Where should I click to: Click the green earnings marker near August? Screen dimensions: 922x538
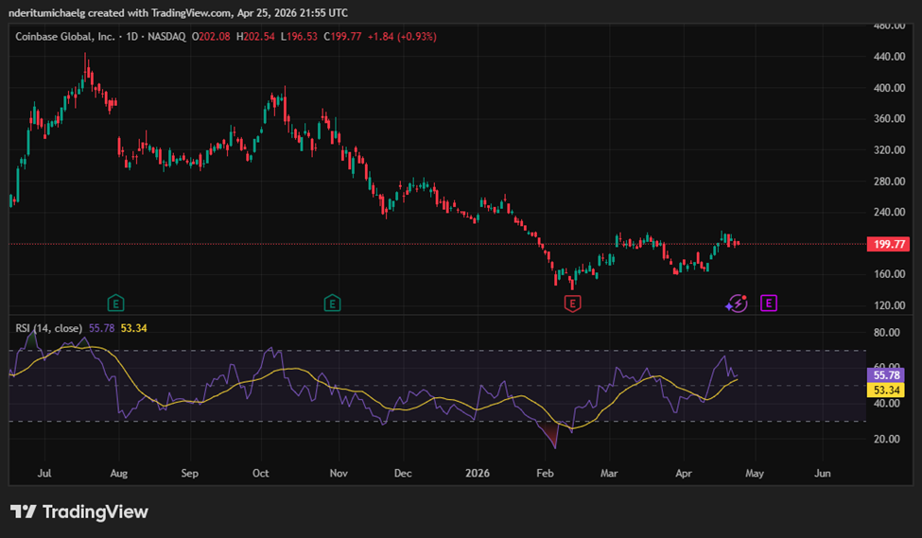[x=115, y=304]
